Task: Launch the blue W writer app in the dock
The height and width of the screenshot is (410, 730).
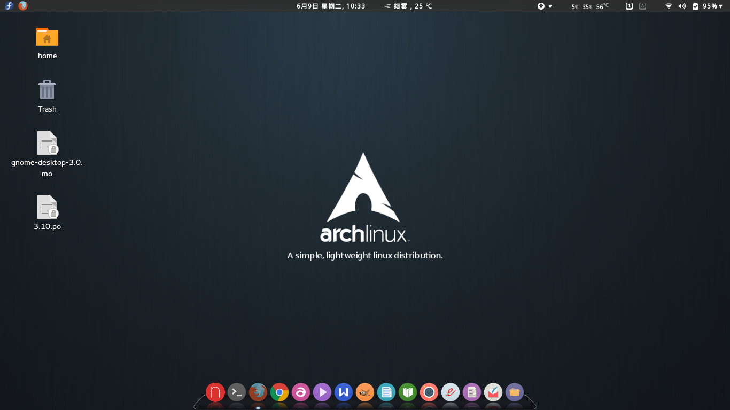Action: (344, 392)
